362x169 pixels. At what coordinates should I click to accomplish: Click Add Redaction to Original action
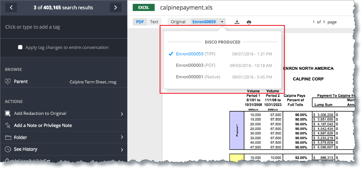(x=40, y=113)
